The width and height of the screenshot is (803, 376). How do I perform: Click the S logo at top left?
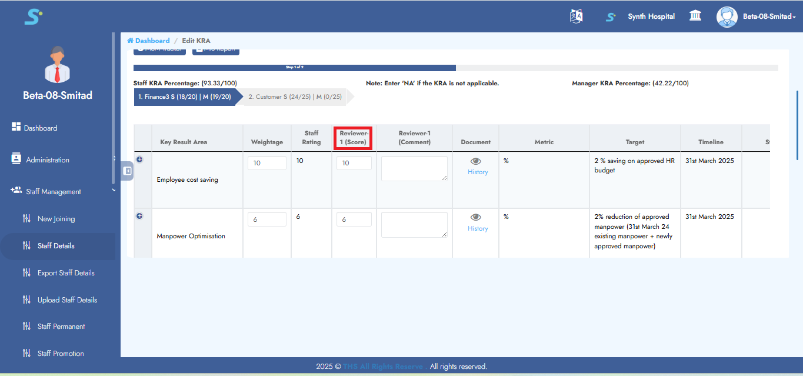pyautogui.click(x=33, y=16)
